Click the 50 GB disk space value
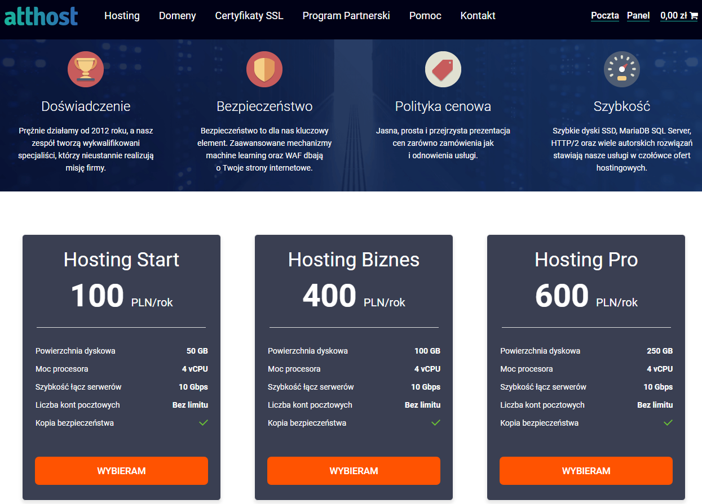 [197, 351]
